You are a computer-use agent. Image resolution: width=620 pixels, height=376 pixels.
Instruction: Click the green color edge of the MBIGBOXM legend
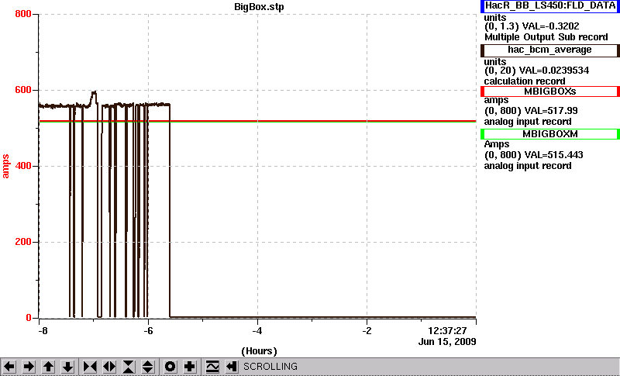(x=482, y=134)
